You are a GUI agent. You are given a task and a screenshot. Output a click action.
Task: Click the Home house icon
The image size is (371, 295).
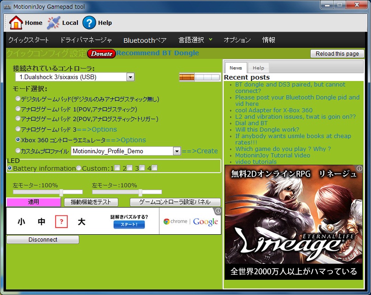tap(16, 23)
